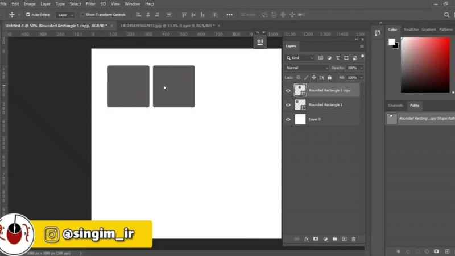Create a new group with folder icon
Screen dimensions: 455x256
(334, 239)
